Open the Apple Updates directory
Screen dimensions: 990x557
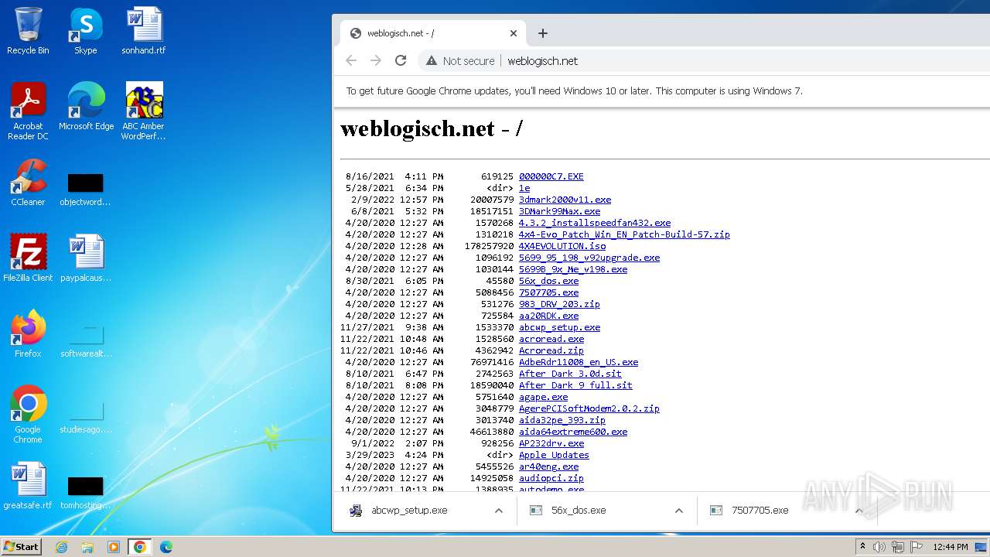554,455
